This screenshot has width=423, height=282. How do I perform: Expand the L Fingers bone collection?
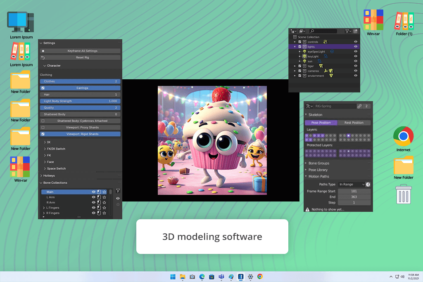(44, 208)
